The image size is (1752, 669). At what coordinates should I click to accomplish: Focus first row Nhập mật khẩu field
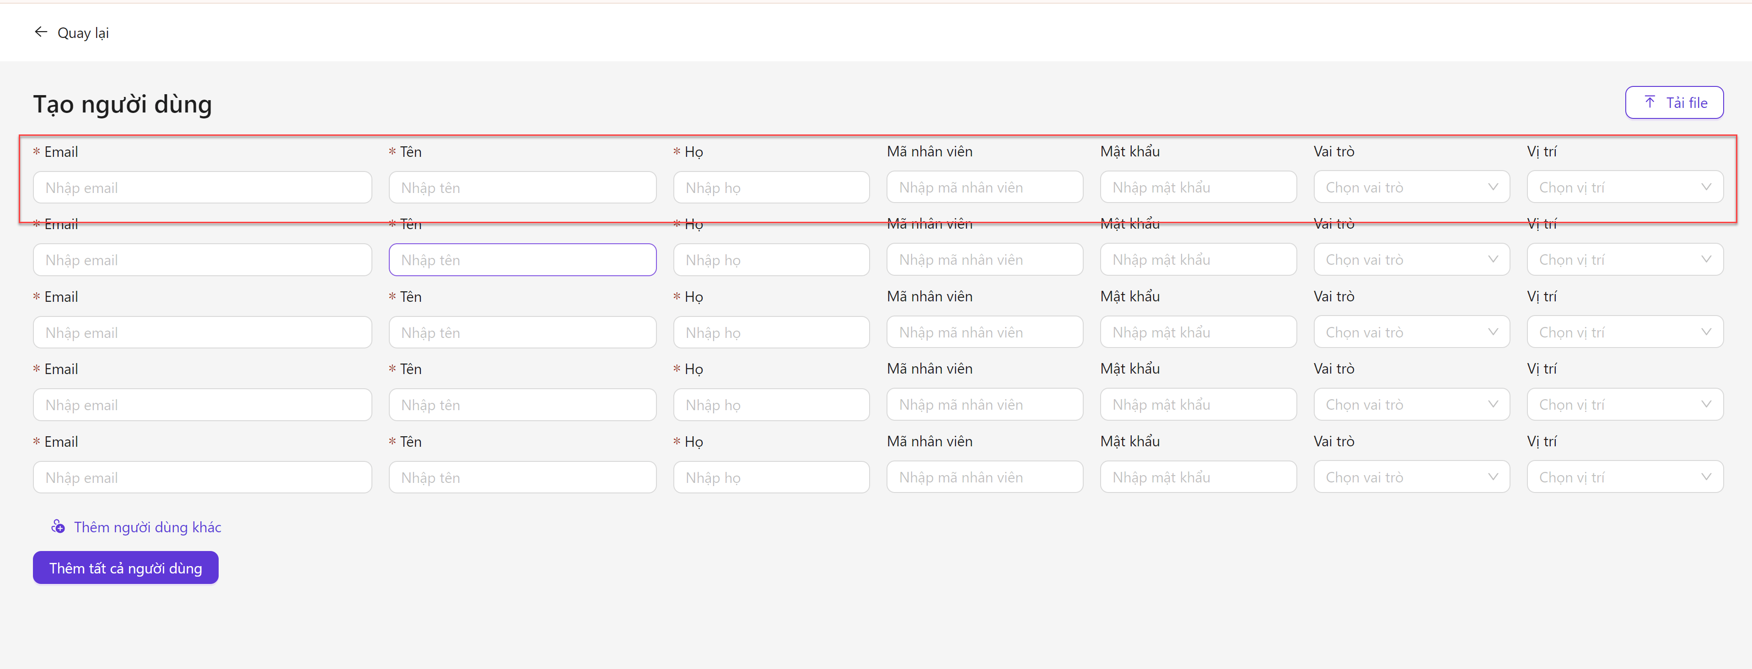pyautogui.click(x=1198, y=187)
